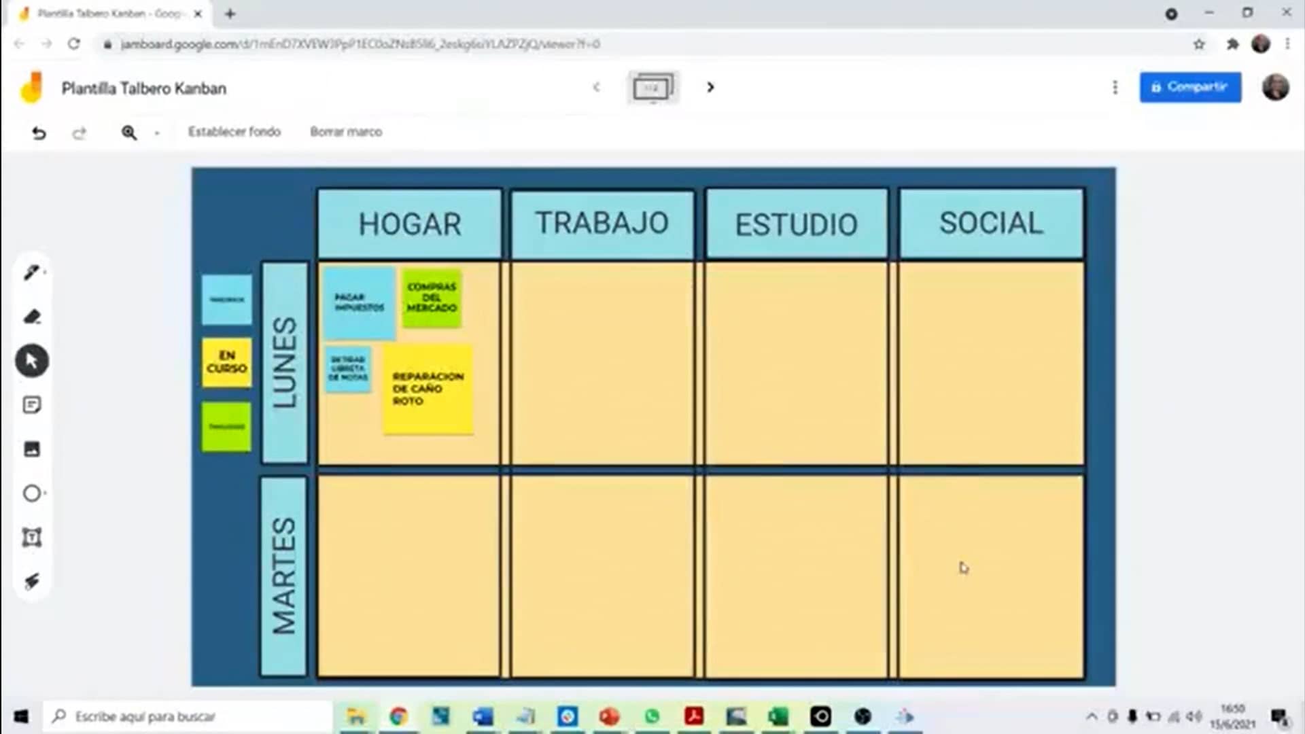Activate the Selection arrow tool
This screenshot has width=1305, height=734.
click(32, 360)
